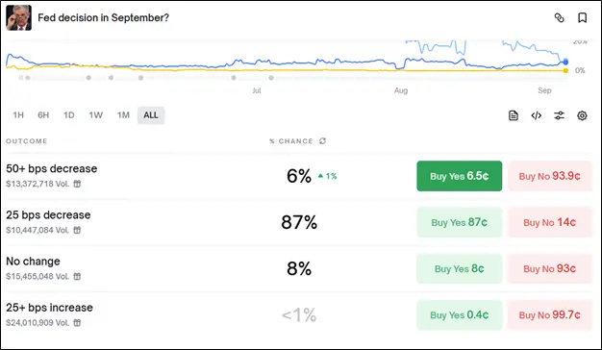Refresh the % chance column
Image resolution: width=602 pixels, height=350 pixels.
[323, 140]
